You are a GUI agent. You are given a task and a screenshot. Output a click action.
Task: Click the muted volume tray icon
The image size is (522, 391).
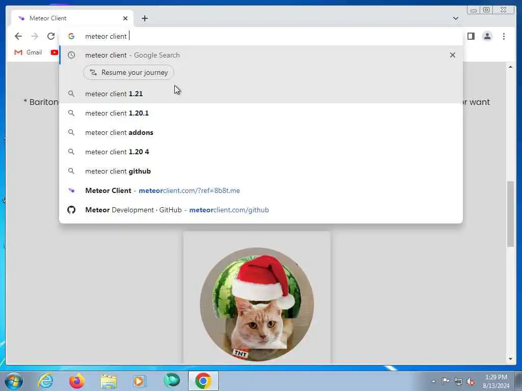tap(471, 382)
